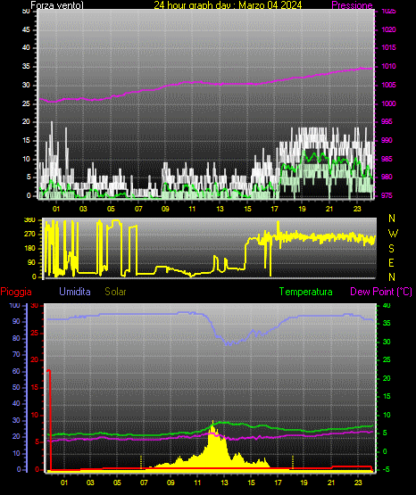Click the Forza vento title label
Screen dimensions: 416x495
pyautogui.click(x=57, y=5)
